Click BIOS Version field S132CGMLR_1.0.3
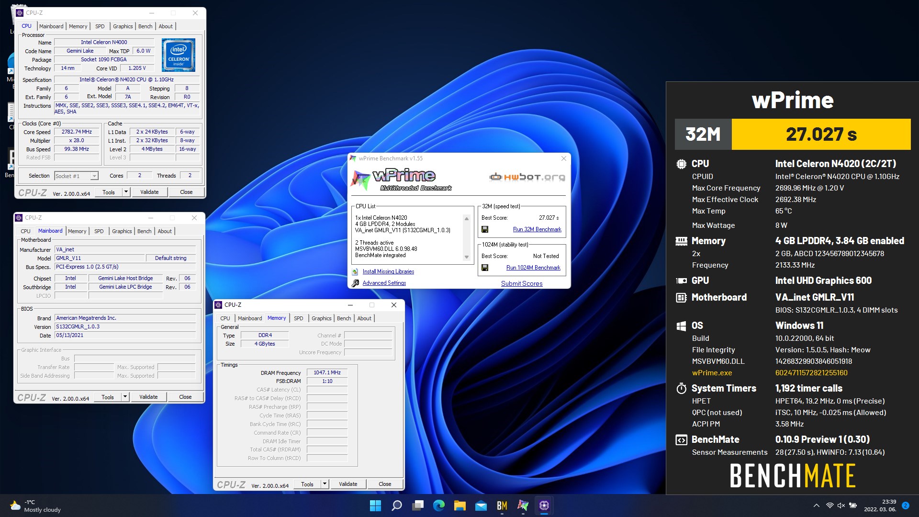Screen dimensions: 919x517 tap(125, 326)
